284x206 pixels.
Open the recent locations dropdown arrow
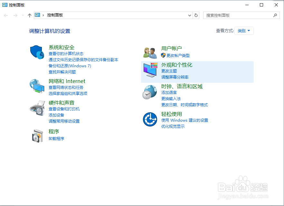[x=23, y=15]
